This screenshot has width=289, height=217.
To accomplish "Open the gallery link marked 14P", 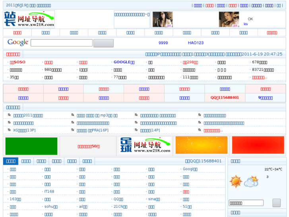I will pyautogui.click(x=150, y=130).
